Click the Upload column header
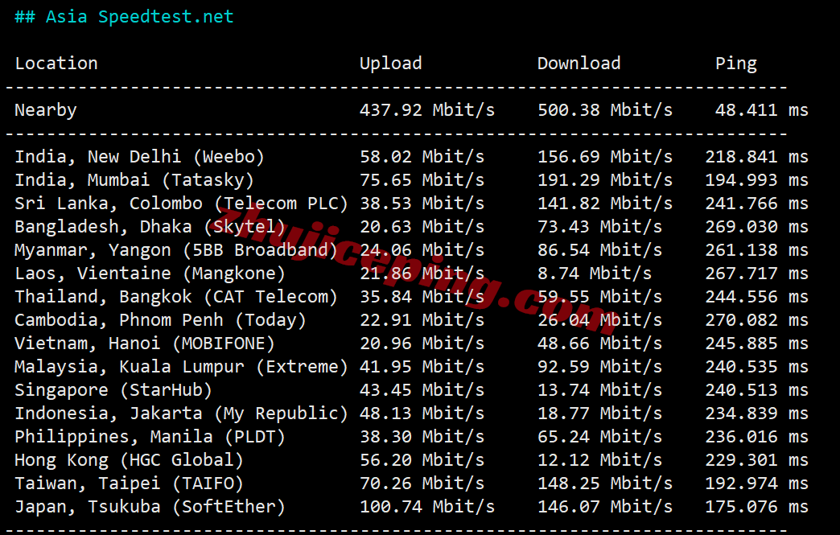Viewport: 840px width, 535px height. coord(390,64)
